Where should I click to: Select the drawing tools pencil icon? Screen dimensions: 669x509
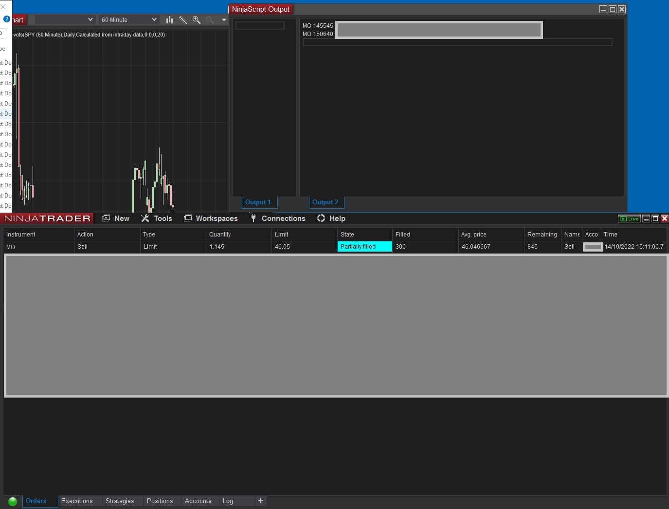pos(183,20)
